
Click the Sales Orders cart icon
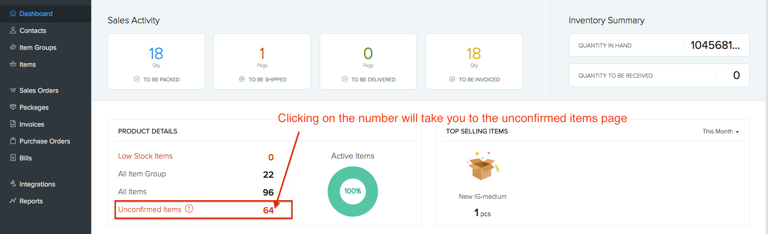coord(13,90)
